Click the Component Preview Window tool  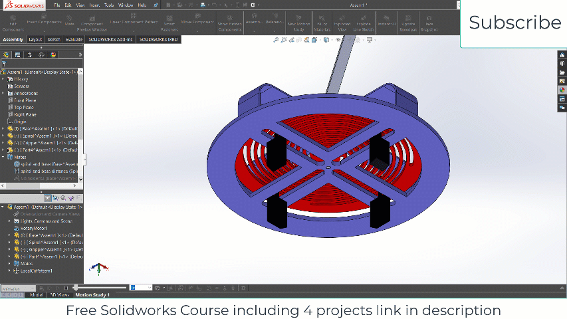[92, 23]
